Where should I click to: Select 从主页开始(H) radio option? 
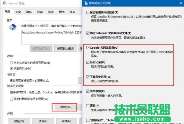(11, 68)
